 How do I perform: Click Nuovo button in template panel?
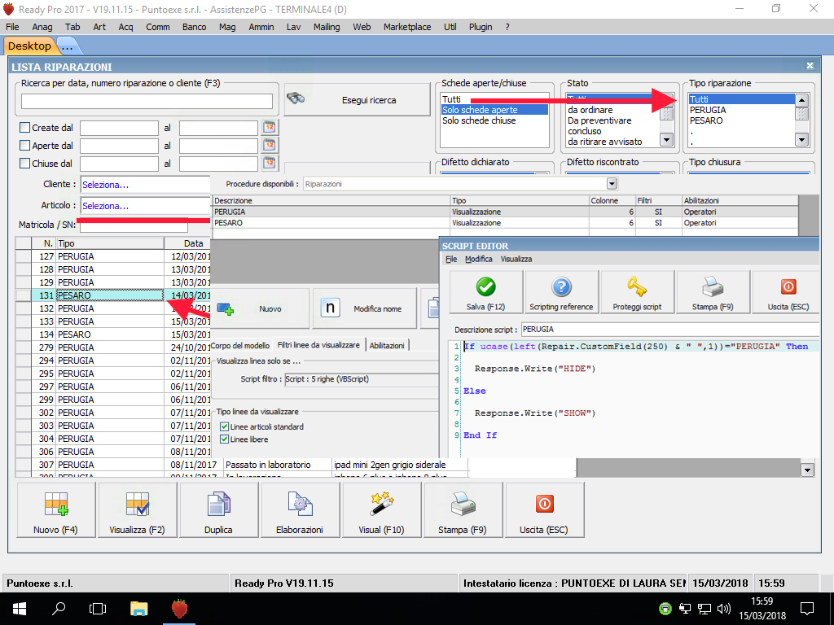pos(260,308)
